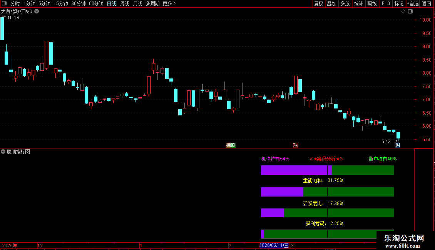This screenshot has height=250, width=435.
Task: Click the 2026/02/11/三 date label
Action: (x=274, y=245)
